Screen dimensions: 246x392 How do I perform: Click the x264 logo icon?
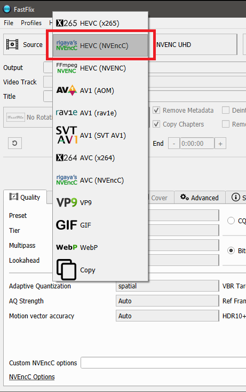click(66, 158)
